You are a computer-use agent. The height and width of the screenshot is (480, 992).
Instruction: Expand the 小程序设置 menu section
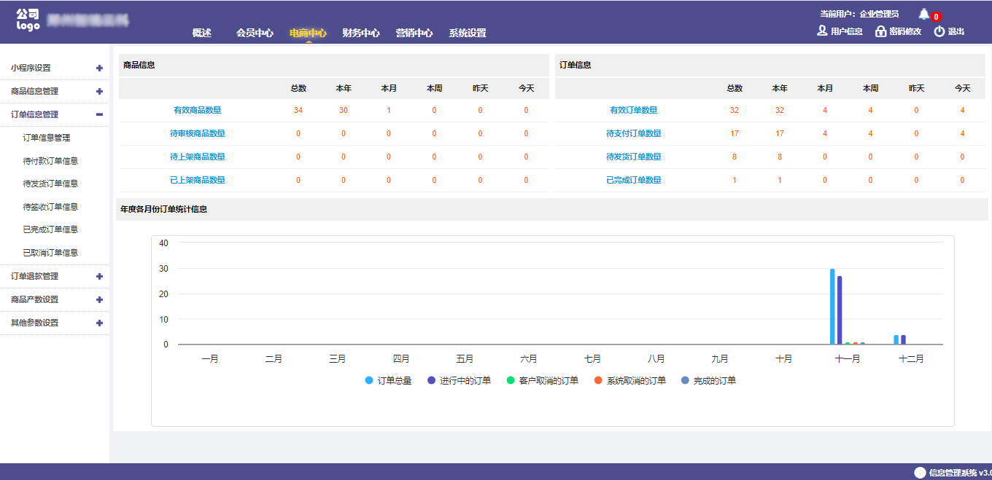click(99, 68)
